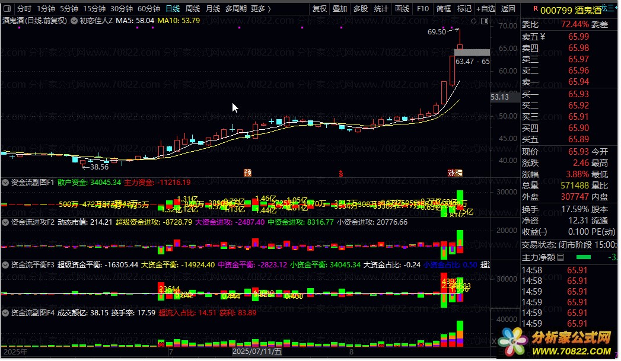The width and height of the screenshot is (621, 361).
Task: Click the 69.50 high price annotation
Action: [437, 32]
